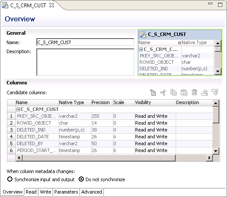Select Synchronize input and output option
227x197 pixels.
(10, 179)
